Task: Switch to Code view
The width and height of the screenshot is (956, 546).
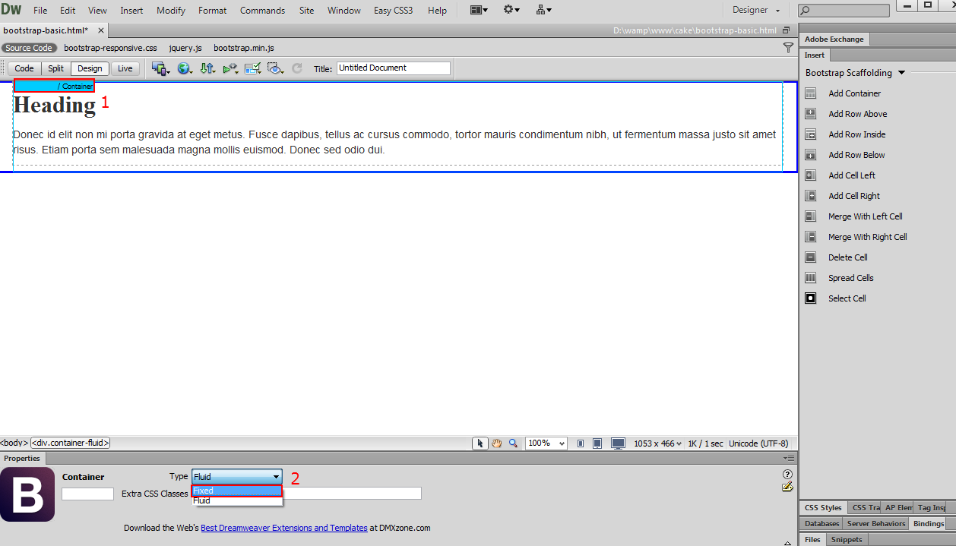Action: click(x=24, y=68)
